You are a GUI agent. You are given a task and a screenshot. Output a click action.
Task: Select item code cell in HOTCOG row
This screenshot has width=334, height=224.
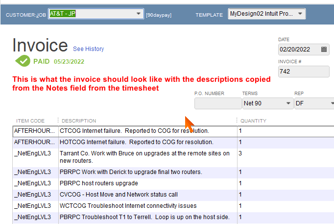tap(36, 142)
